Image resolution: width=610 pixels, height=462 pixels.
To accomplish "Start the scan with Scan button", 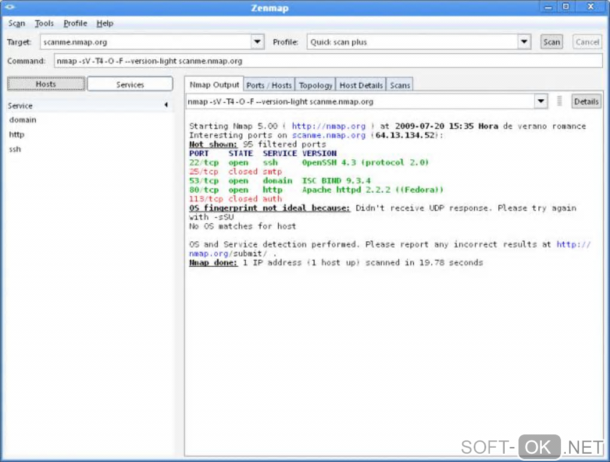I will click(x=551, y=42).
